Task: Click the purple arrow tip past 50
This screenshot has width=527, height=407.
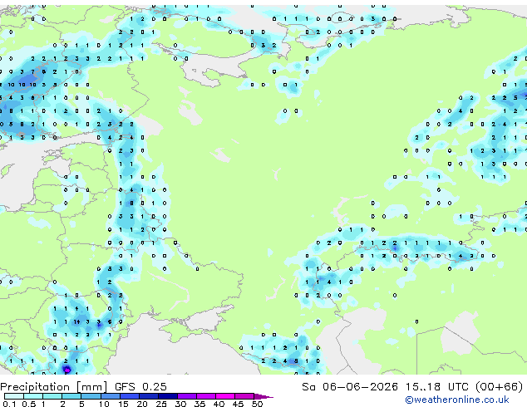Action: click(263, 396)
